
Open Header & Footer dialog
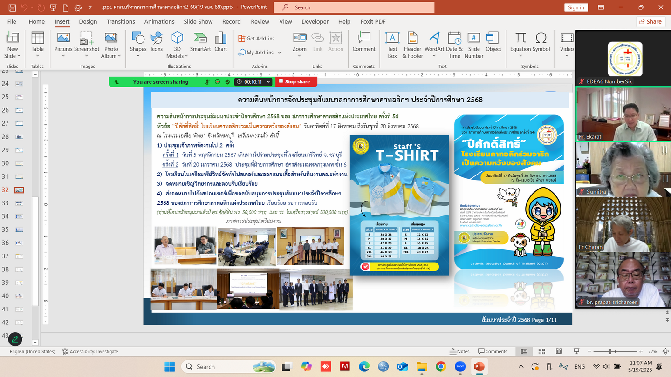click(412, 45)
